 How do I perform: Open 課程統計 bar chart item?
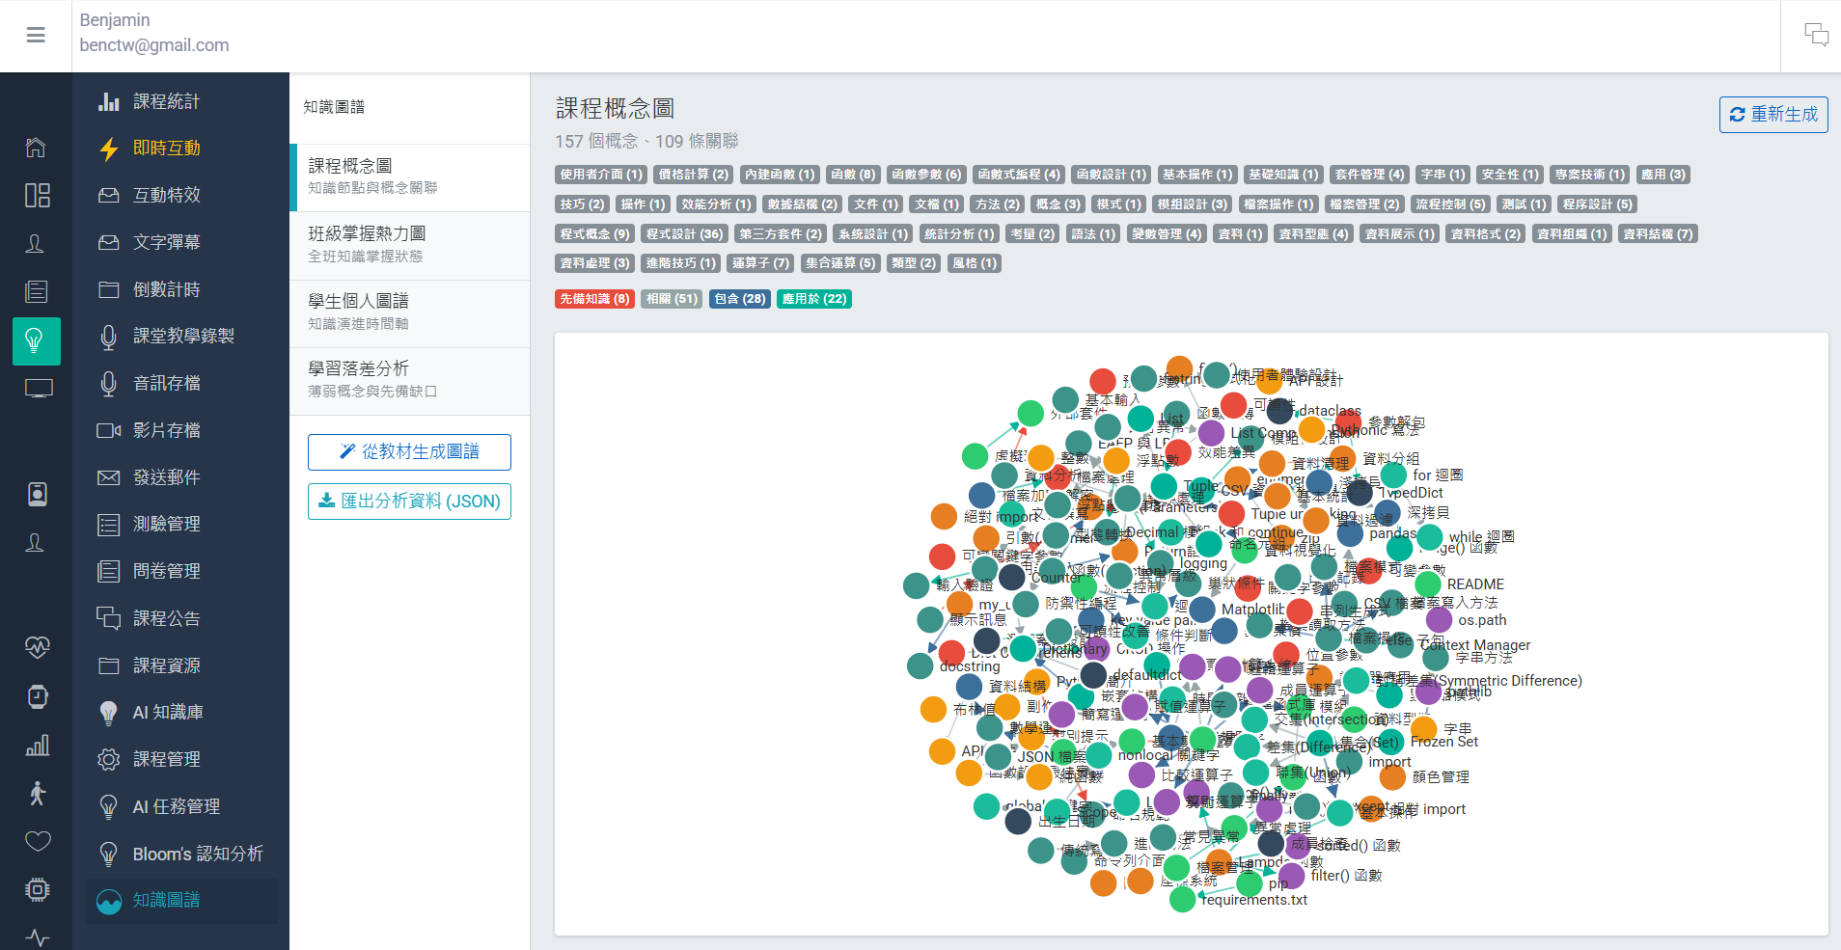[x=166, y=101]
